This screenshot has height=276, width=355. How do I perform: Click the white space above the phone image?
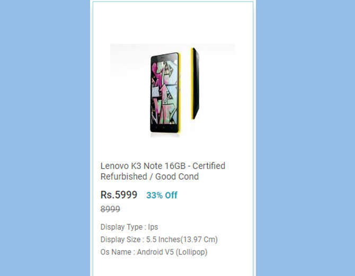(173, 23)
